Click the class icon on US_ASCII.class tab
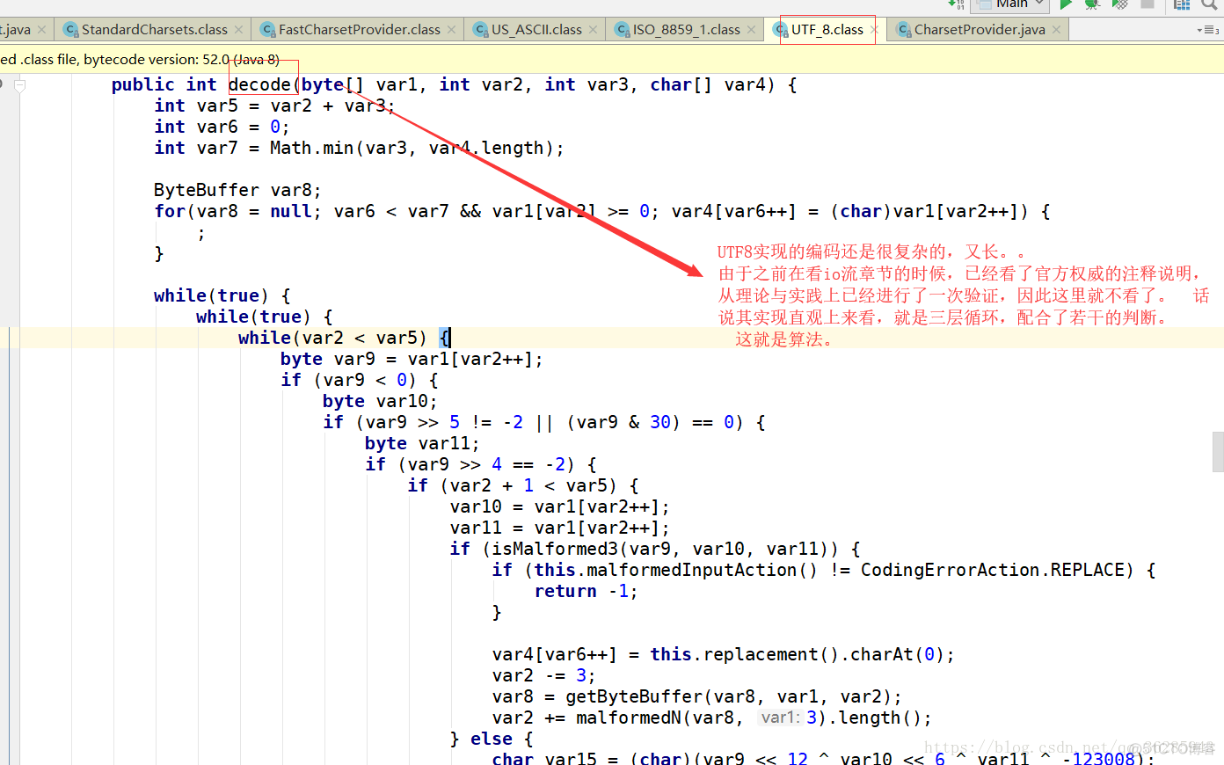 [x=480, y=30]
